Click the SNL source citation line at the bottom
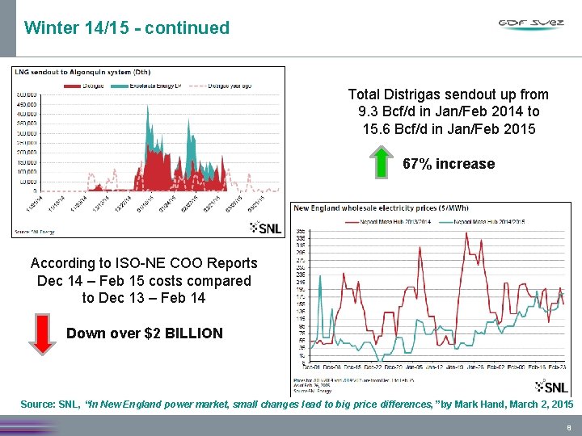The image size is (582, 436). click(x=297, y=404)
